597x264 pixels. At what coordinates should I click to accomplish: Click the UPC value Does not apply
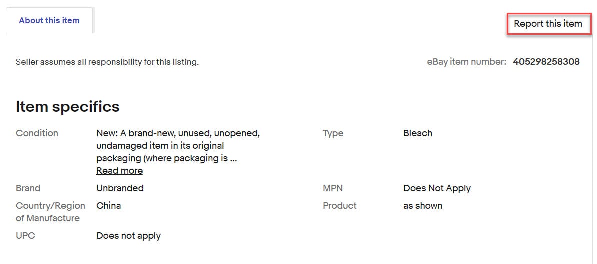[x=128, y=235]
